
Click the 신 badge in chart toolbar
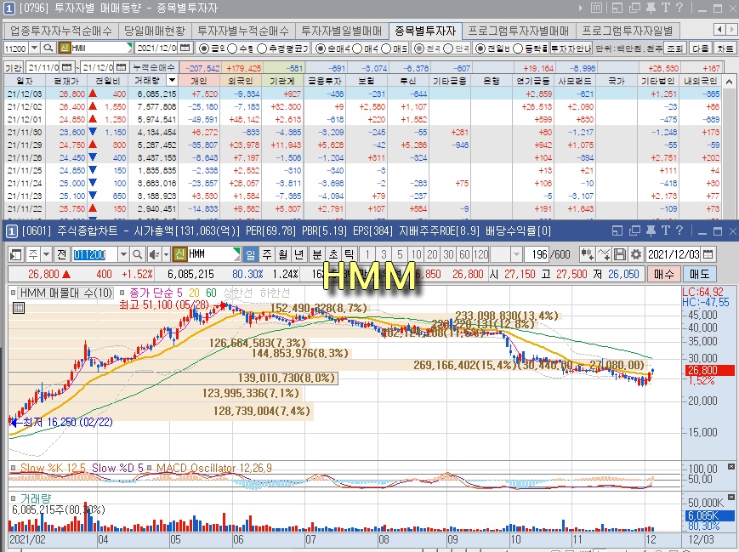(179, 255)
